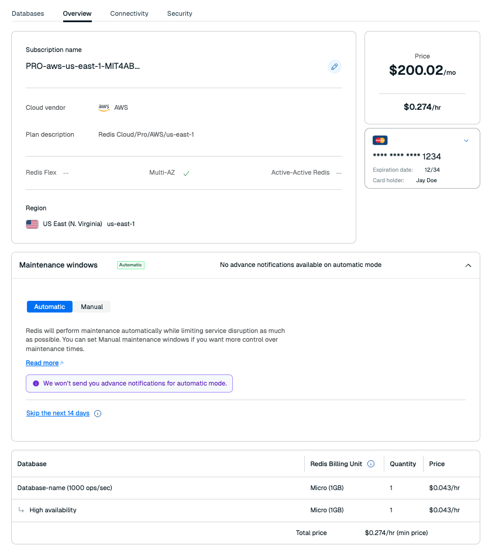Click the US flag region icon

(32, 224)
